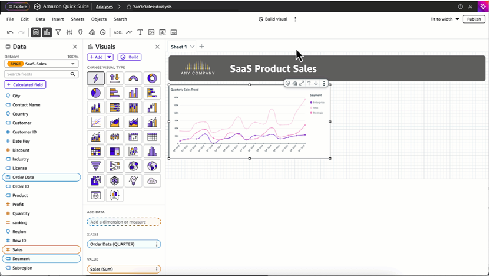Click the undo arrow

click(x=10, y=32)
